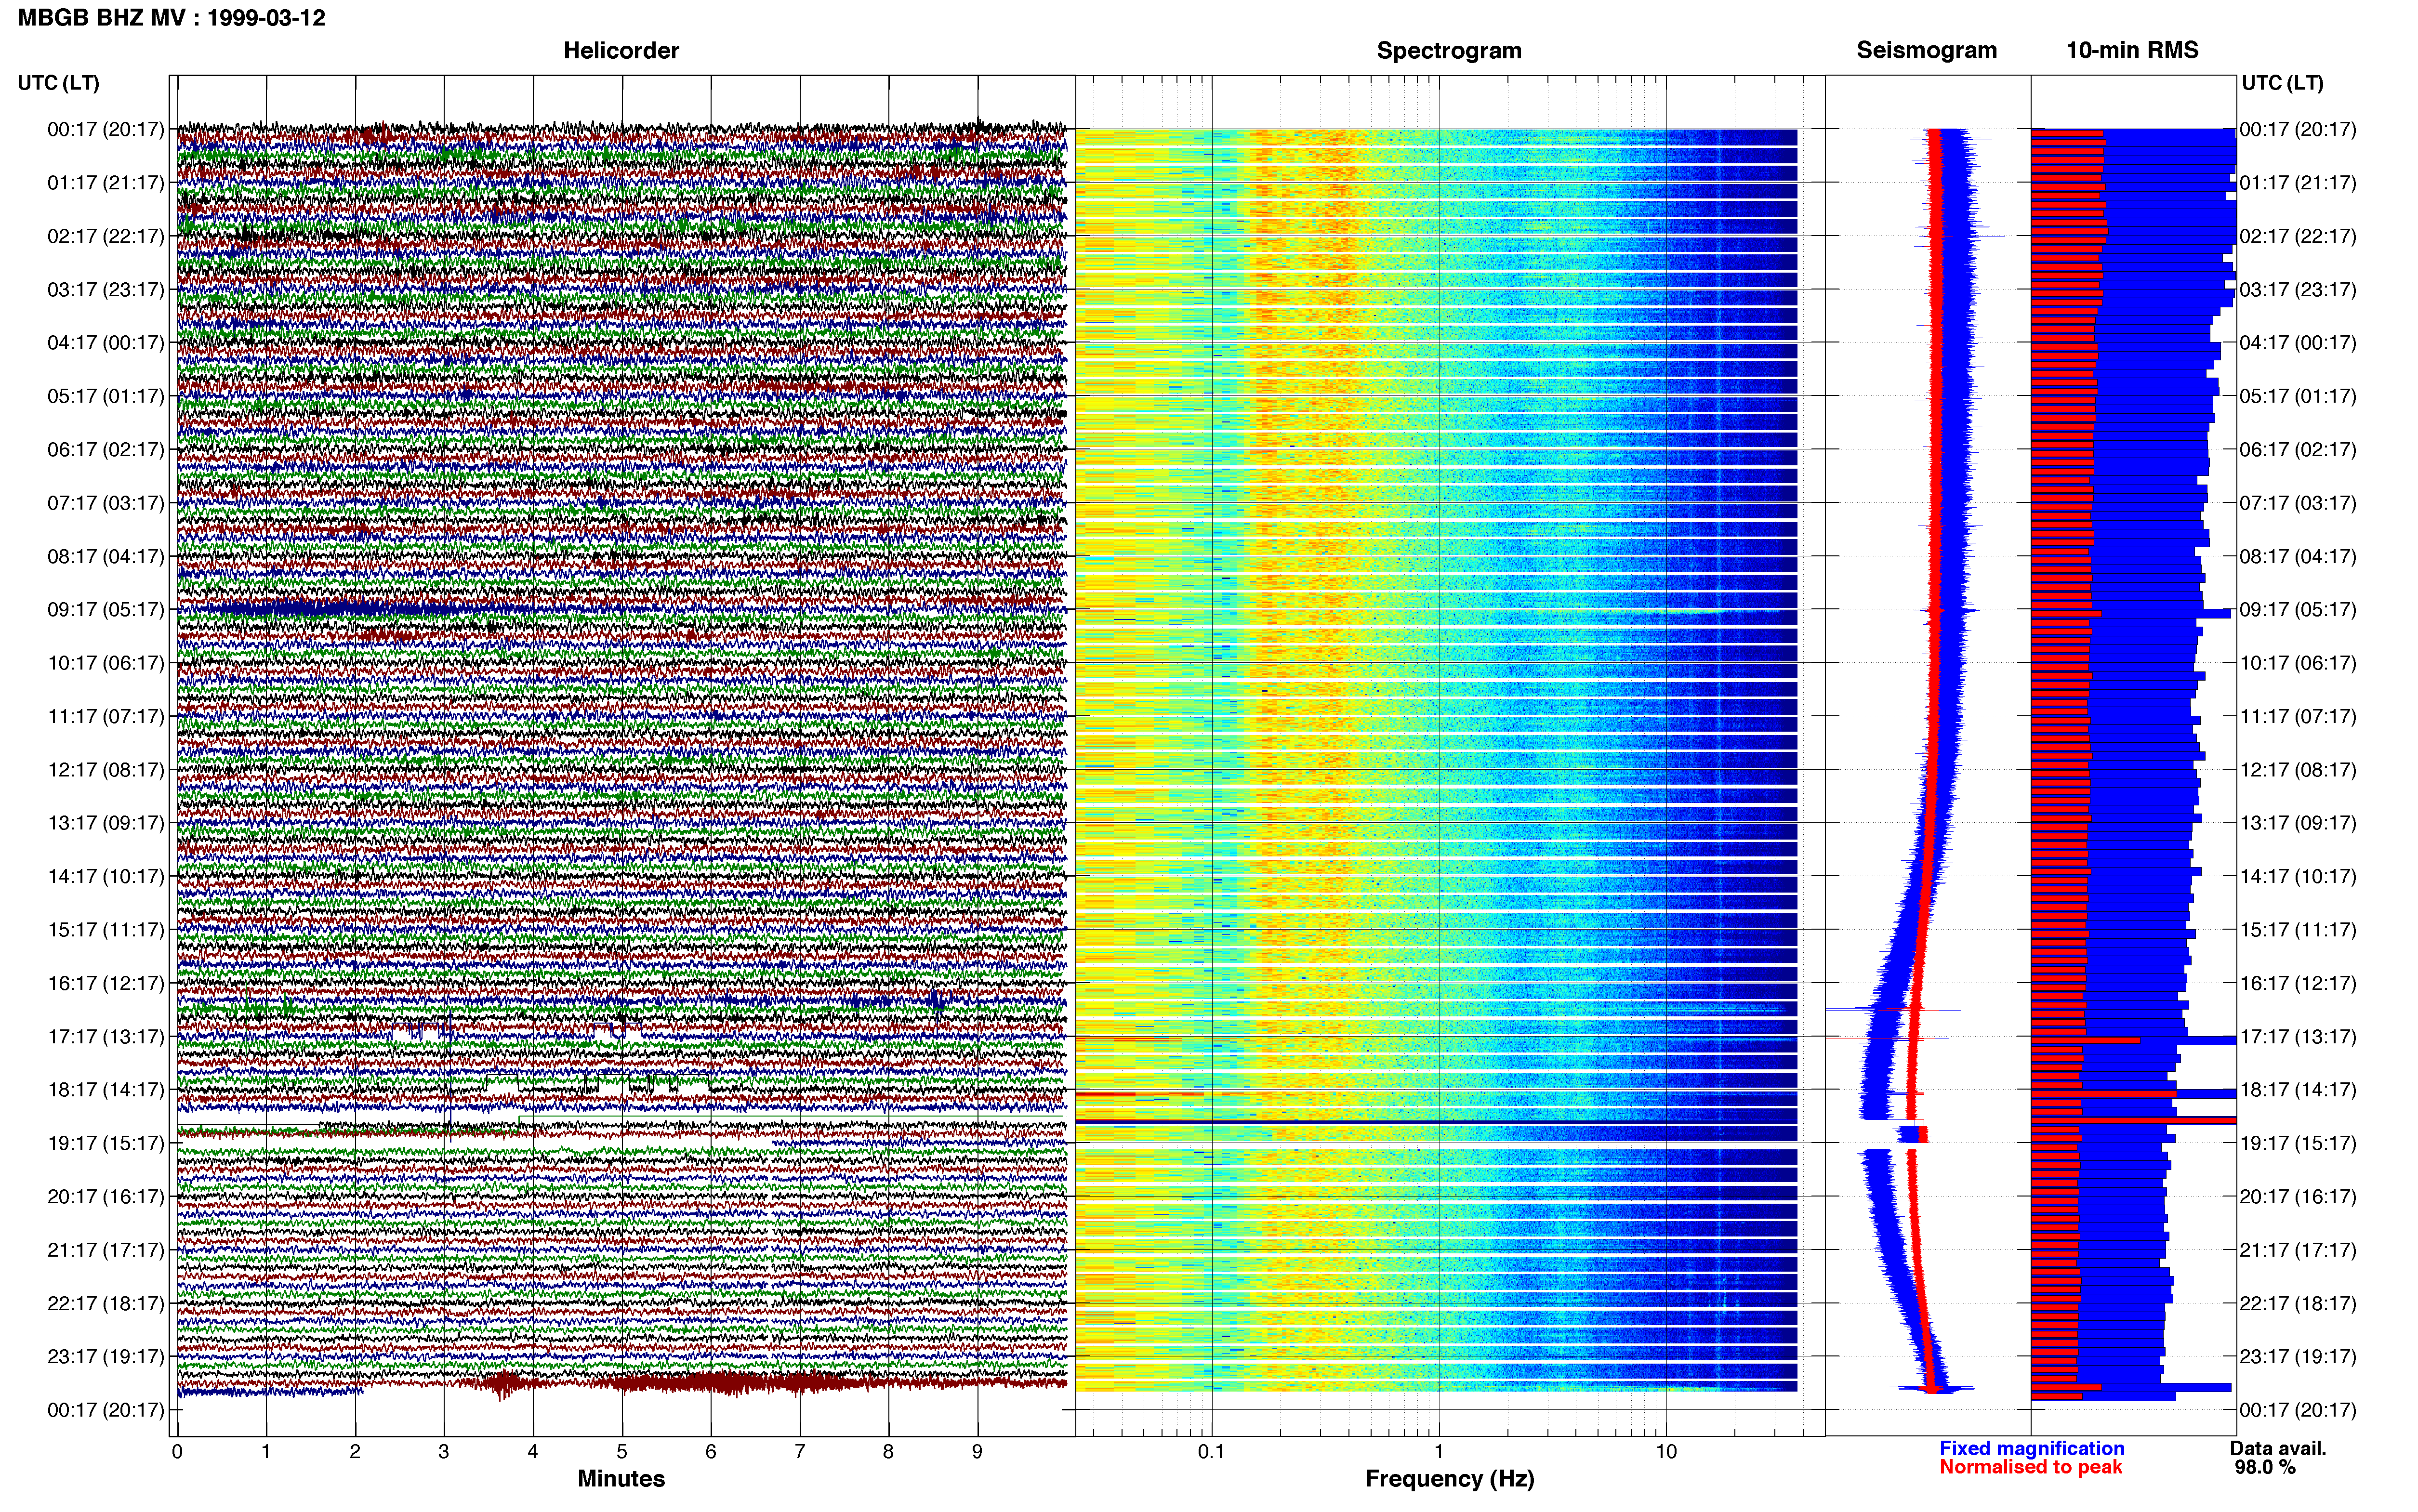This screenshot has height=1512, width=2418.
Task: Click the red 'Normalised to peak' legend text
Action: click(x=2031, y=1467)
